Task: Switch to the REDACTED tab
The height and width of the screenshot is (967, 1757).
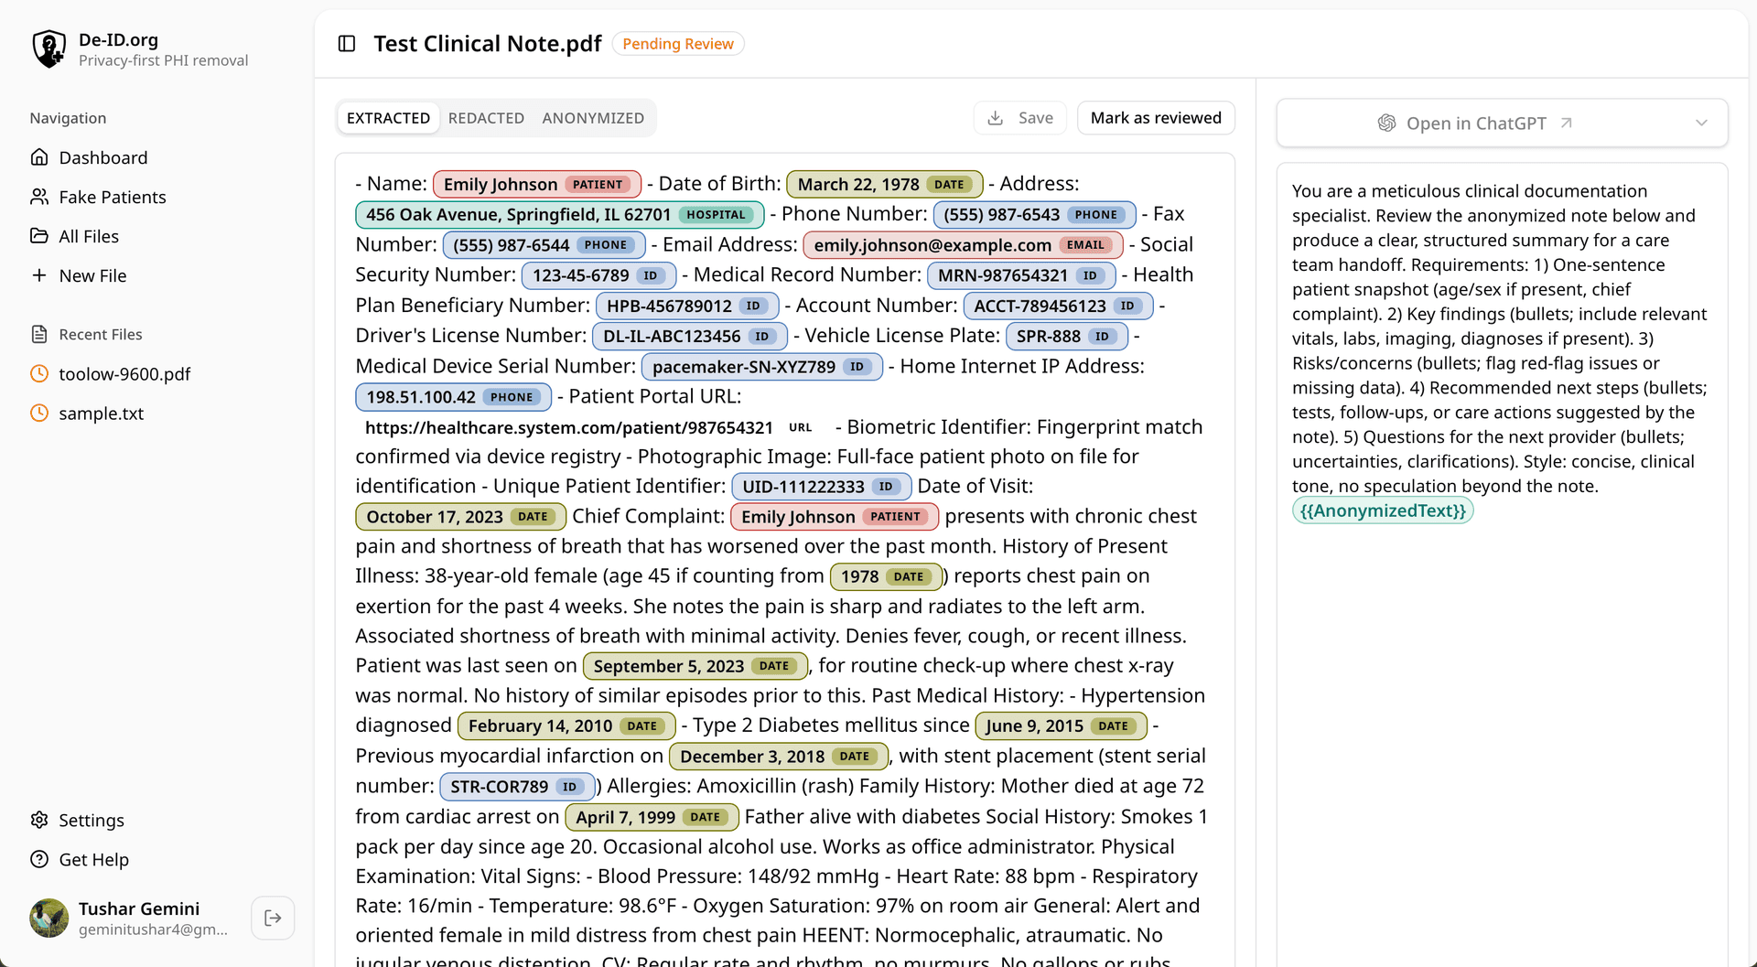Action: click(486, 118)
